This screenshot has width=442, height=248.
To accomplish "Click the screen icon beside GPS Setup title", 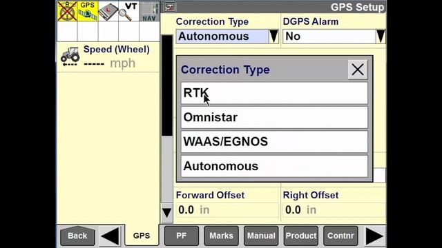I will point(170,7).
